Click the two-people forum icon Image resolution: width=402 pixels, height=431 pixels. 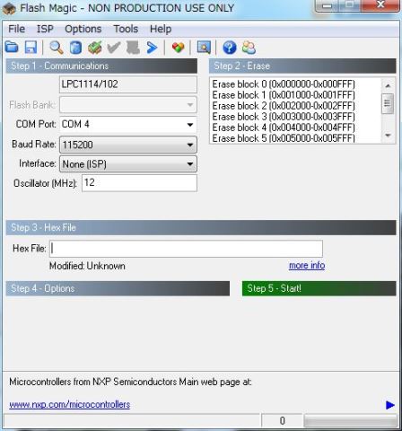coord(249,48)
